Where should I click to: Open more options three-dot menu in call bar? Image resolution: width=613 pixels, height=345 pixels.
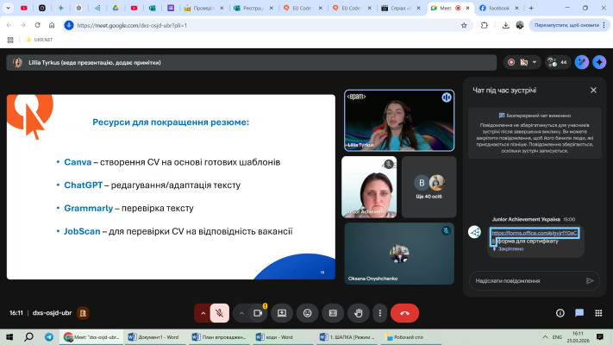coord(379,313)
